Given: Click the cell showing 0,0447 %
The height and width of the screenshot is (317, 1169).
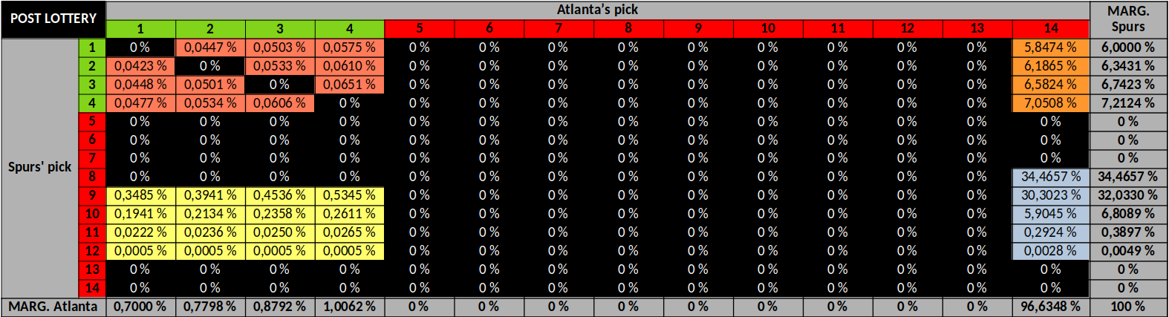Looking at the screenshot, I should [x=210, y=48].
